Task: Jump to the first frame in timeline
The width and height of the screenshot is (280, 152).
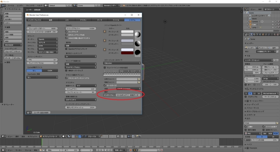Action: (x=97, y=150)
